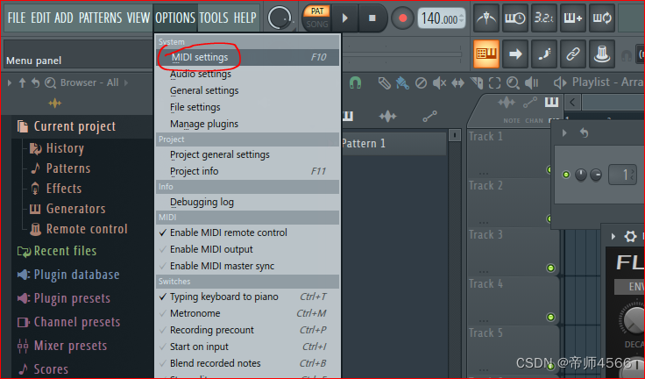
Task: Open General settings menu entry
Action: pyautogui.click(x=248, y=90)
